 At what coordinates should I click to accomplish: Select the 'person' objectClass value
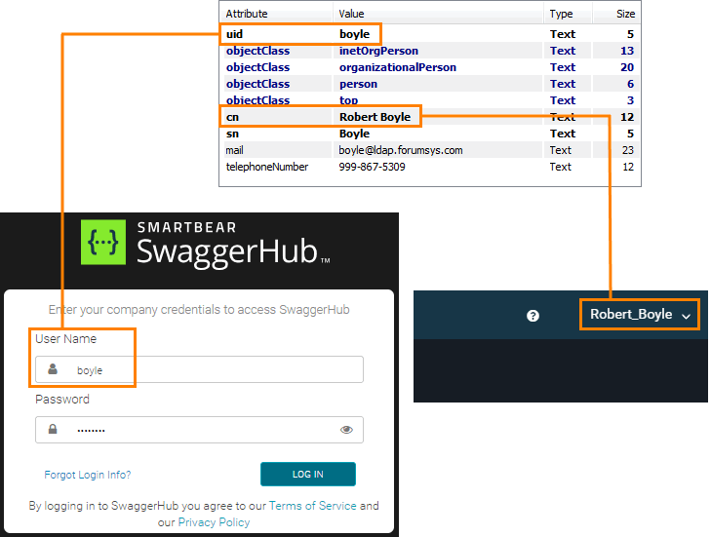(358, 84)
